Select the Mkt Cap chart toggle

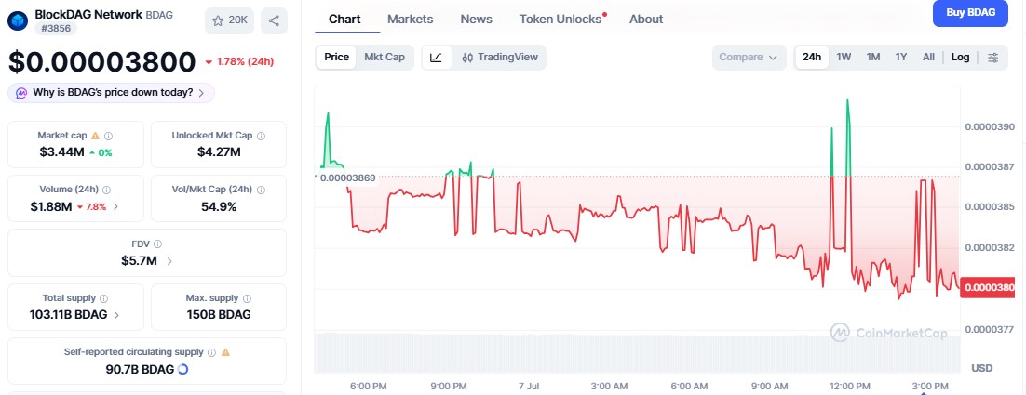tap(385, 58)
